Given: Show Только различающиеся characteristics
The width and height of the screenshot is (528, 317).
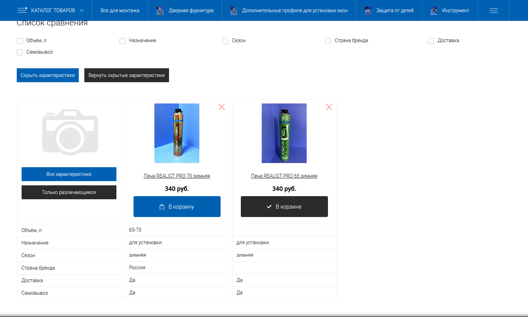Looking at the screenshot, I should click(x=69, y=192).
